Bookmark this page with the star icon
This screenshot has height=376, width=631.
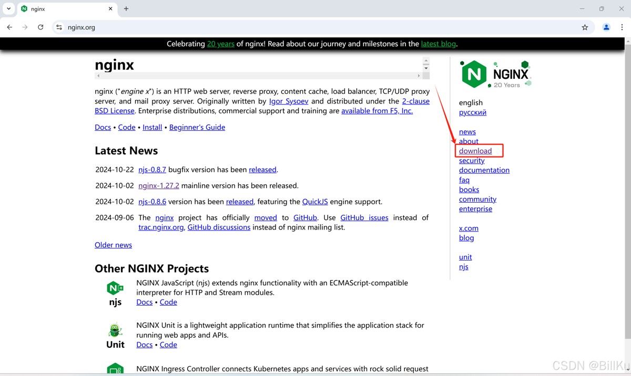(585, 27)
